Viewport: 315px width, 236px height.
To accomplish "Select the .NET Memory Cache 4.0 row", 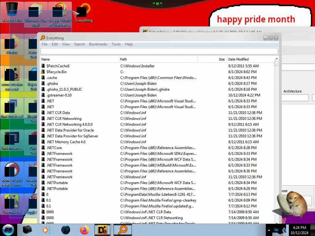I will pos(157,142).
